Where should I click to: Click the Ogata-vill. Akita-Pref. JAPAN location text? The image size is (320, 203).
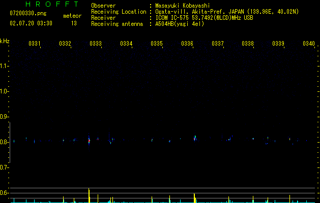[227, 12]
